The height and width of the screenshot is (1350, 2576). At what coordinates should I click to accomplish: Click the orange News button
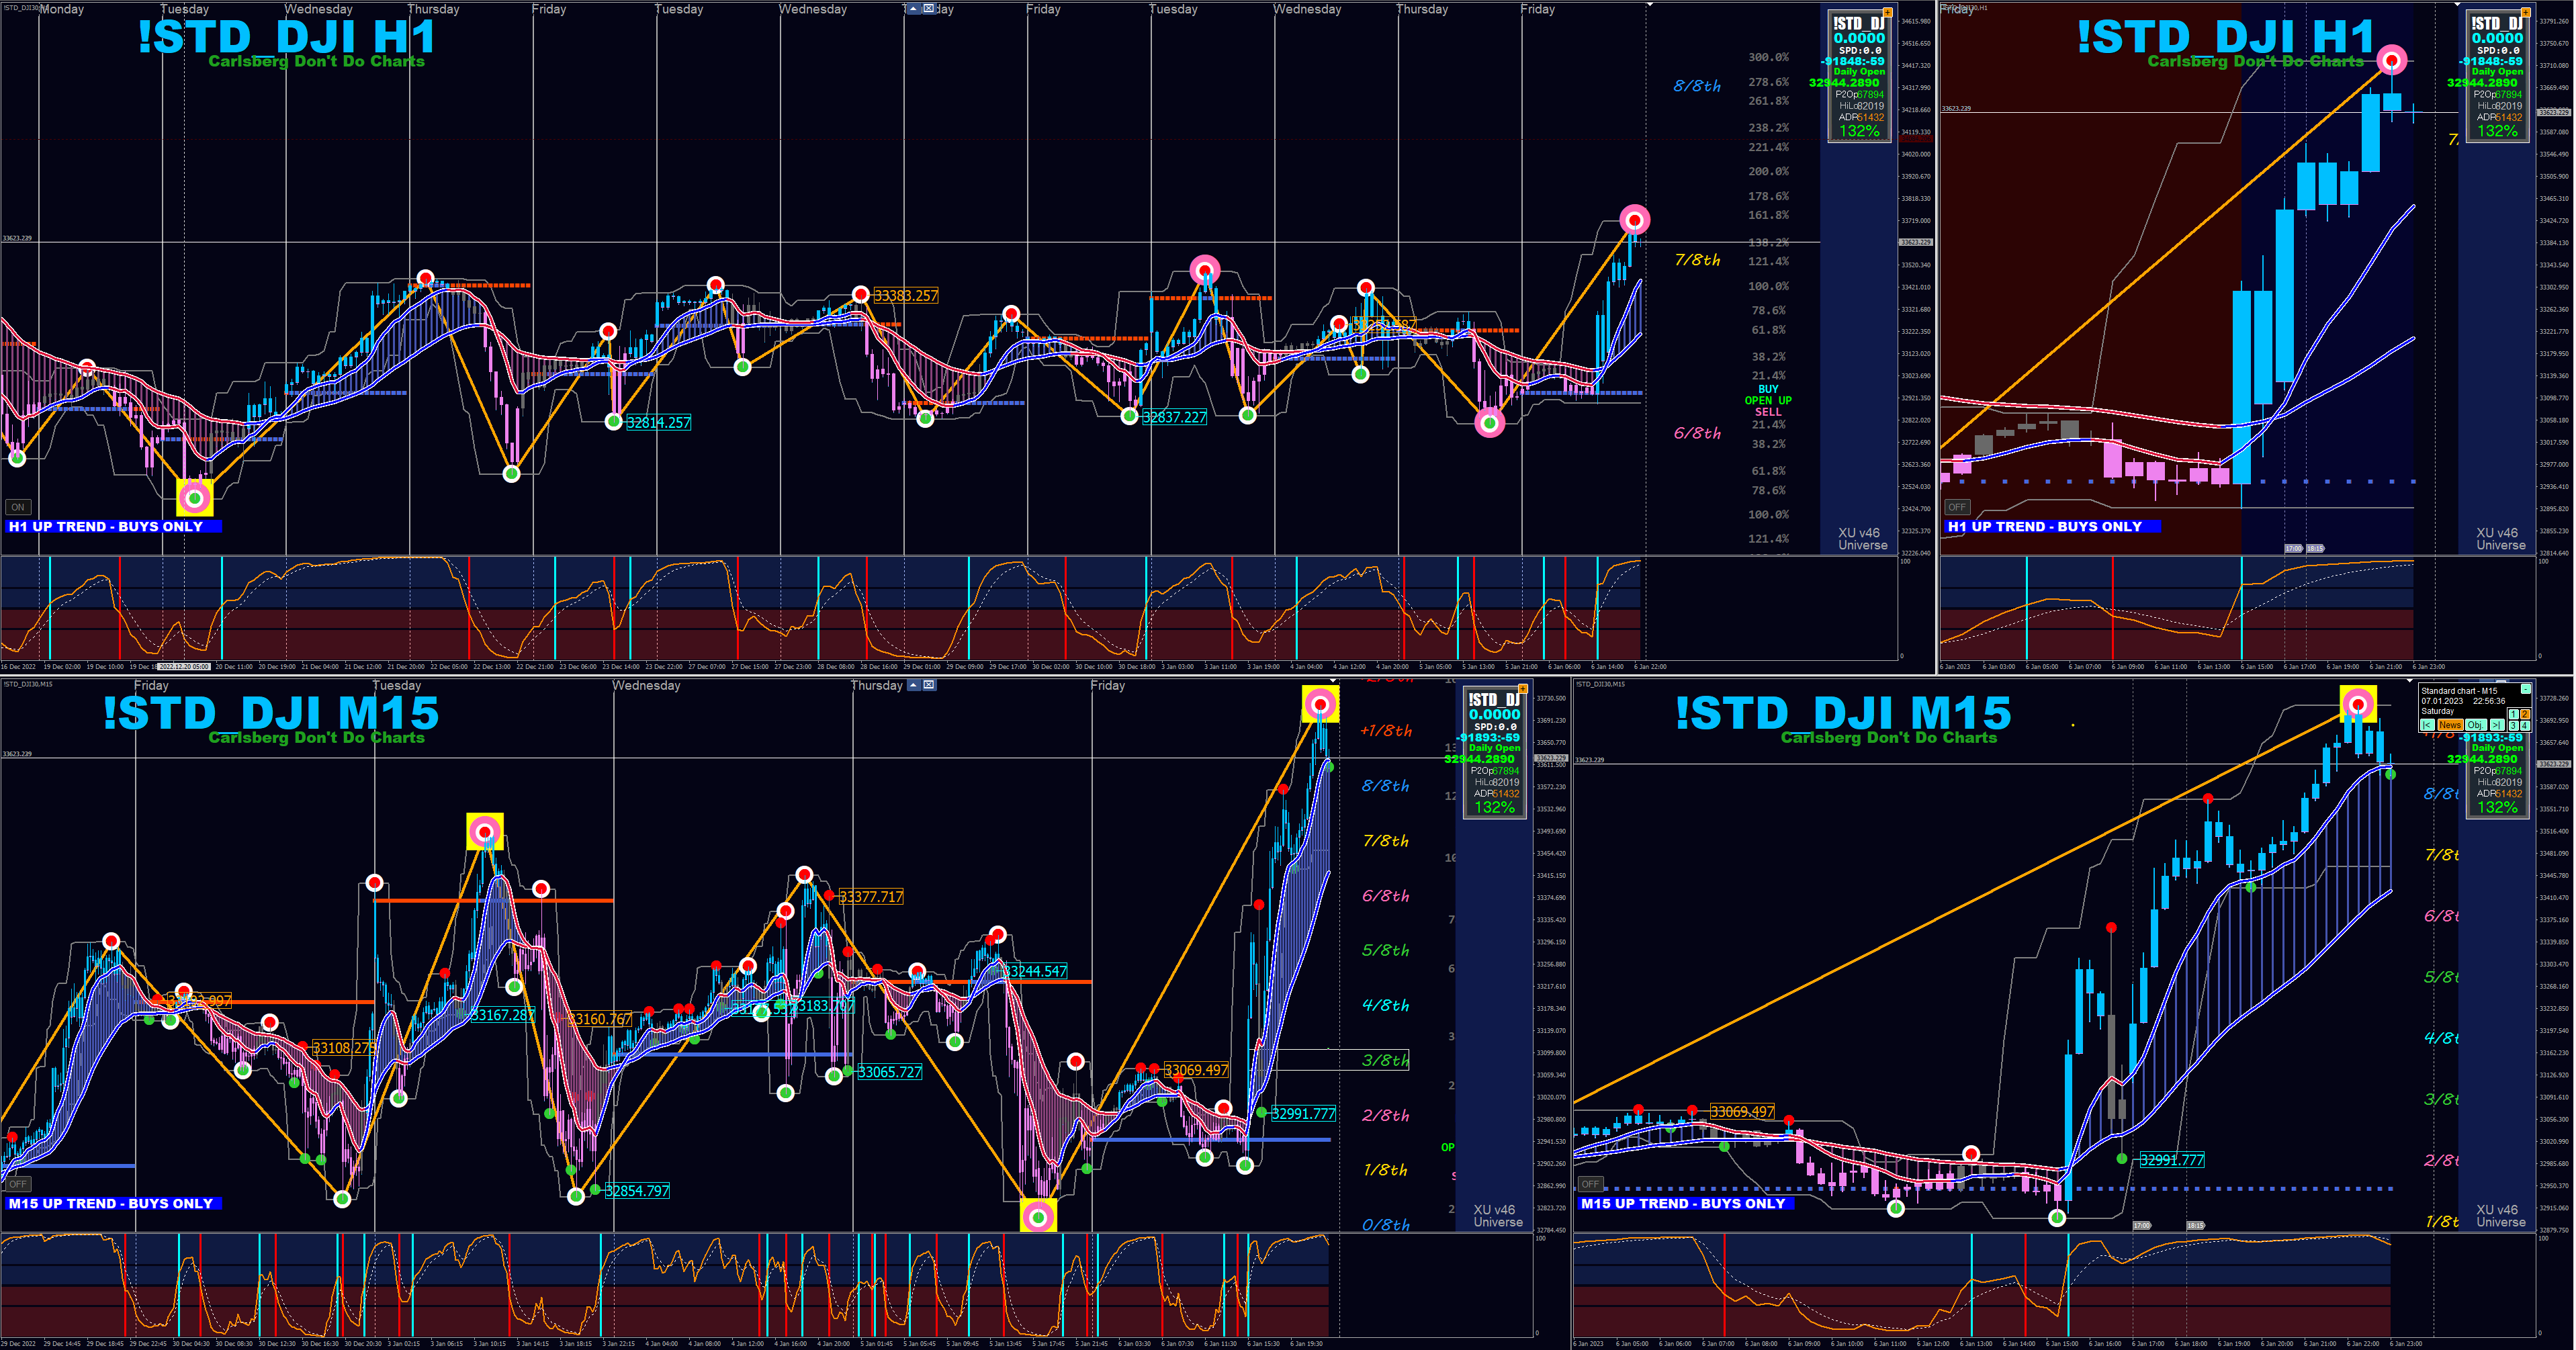tap(2451, 725)
